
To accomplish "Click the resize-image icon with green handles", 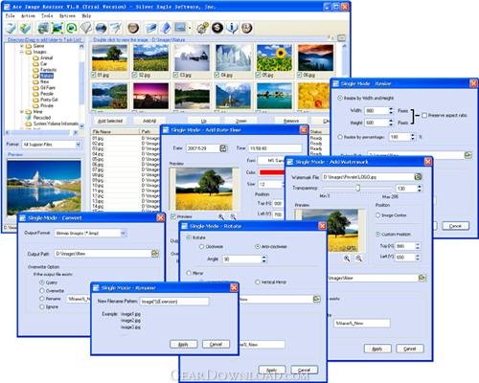I will [x=57, y=29].
